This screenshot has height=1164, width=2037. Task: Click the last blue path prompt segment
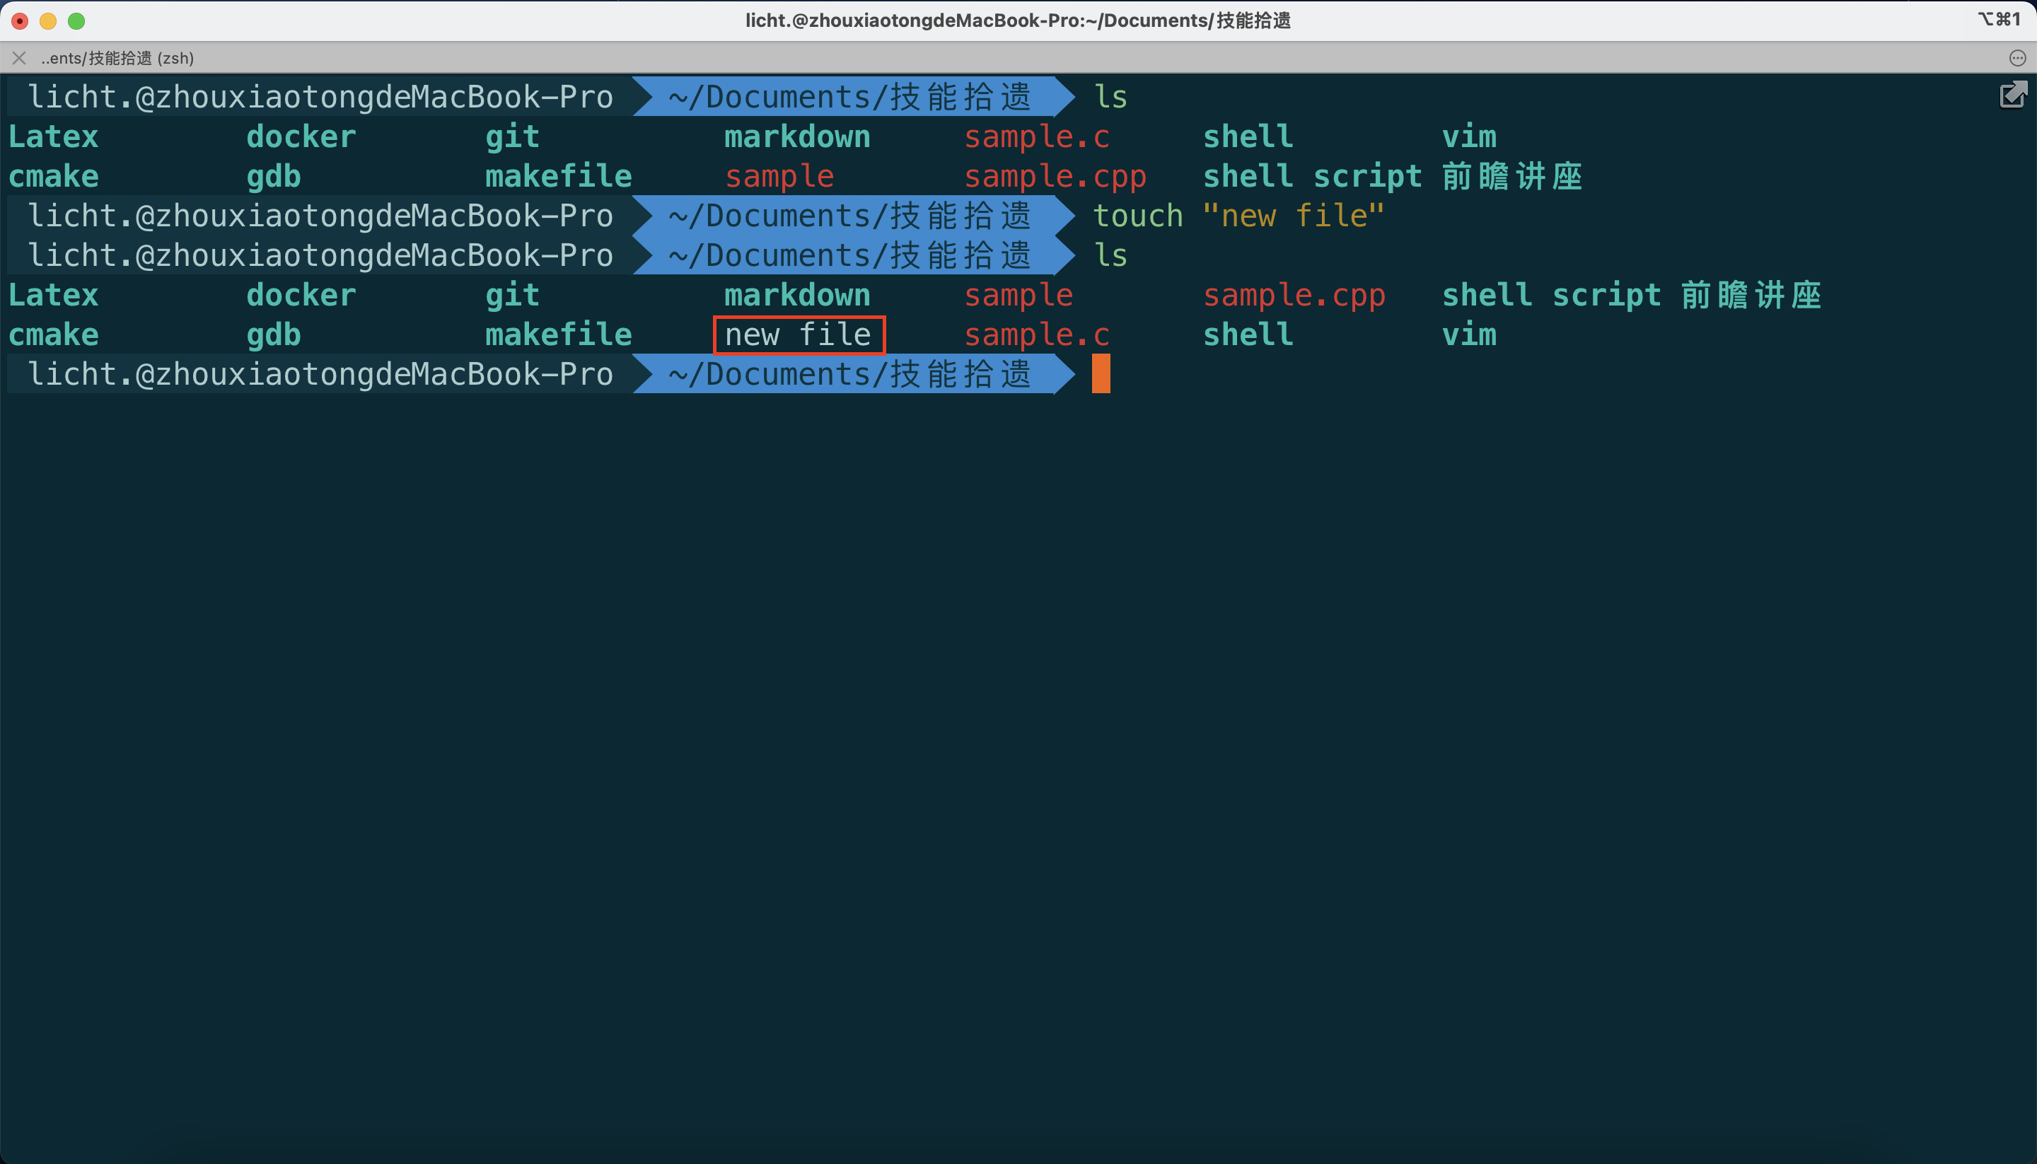coord(851,374)
